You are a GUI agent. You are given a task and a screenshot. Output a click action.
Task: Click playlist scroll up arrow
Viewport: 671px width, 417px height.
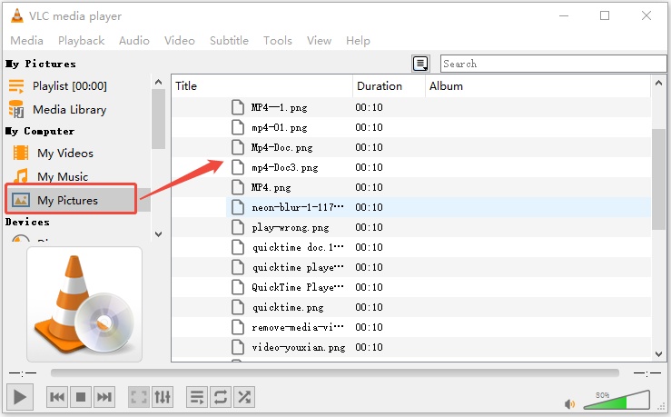[658, 83]
